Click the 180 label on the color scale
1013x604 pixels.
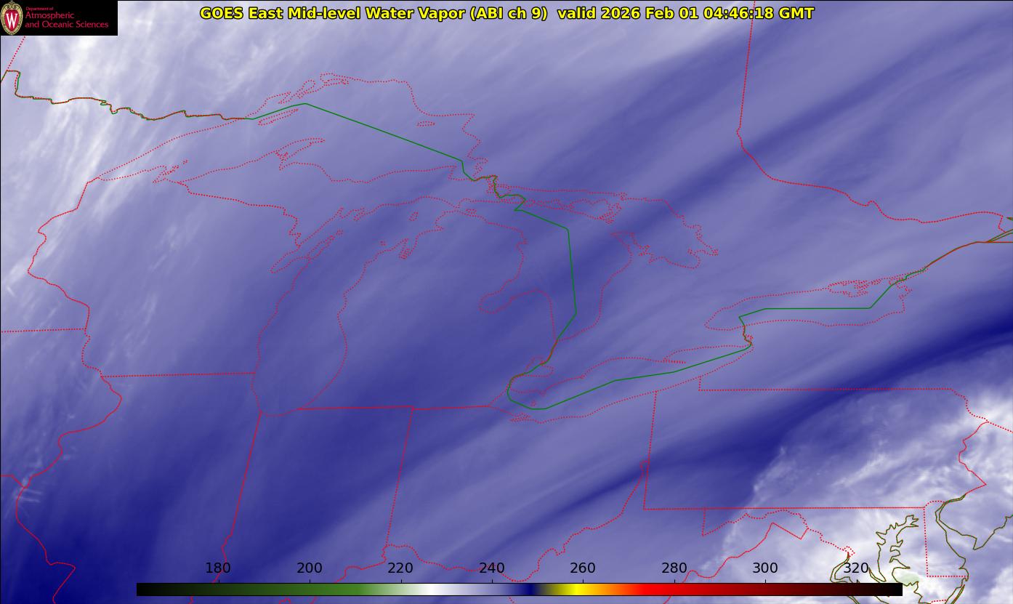[x=218, y=568]
